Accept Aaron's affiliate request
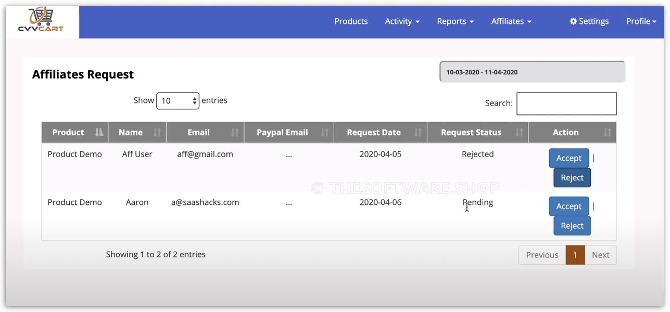Viewport: 670px width, 312px height. [568, 206]
